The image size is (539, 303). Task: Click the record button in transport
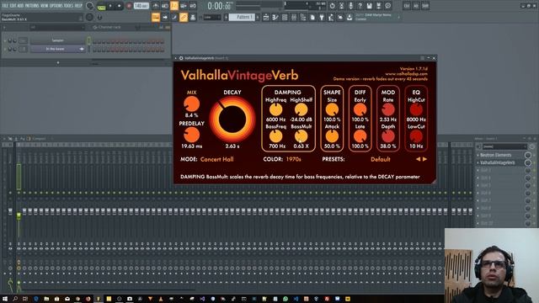(x=129, y=6)
